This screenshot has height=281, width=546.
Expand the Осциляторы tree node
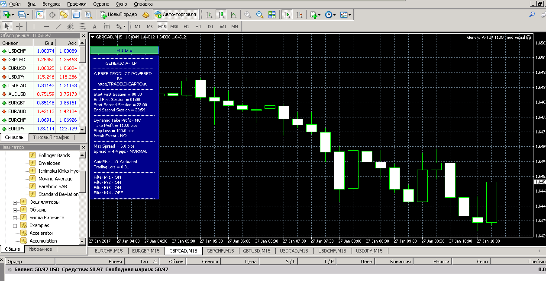(15, 202)
